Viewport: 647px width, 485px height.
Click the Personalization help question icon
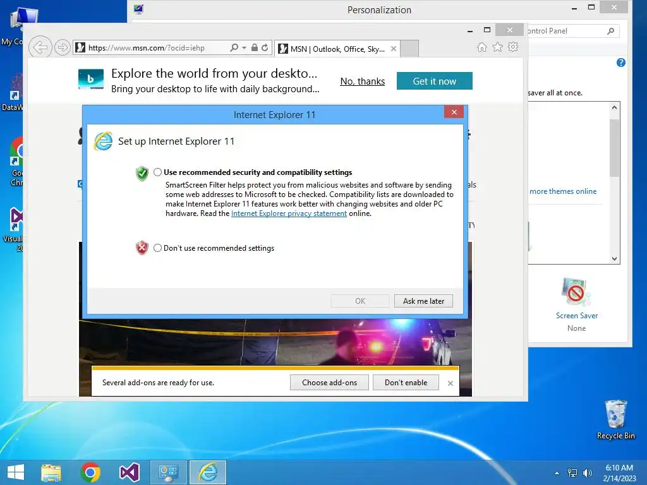coord(620,63)
